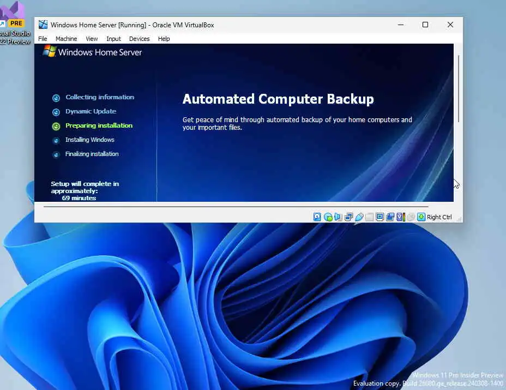This screenshot has width=506, height=390.
Task: Click the mouse integration indicator icon
Action: [x=411, y=217]
